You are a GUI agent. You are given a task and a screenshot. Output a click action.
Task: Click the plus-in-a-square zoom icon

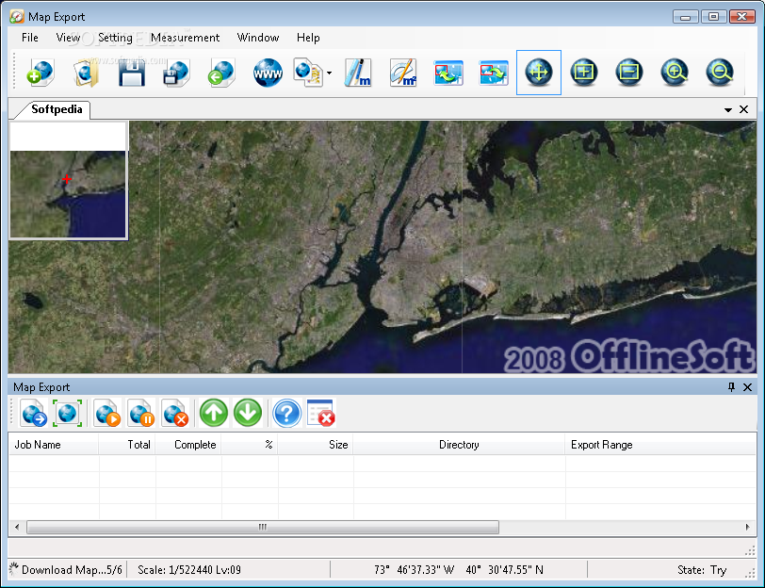(x=584, y=73)
